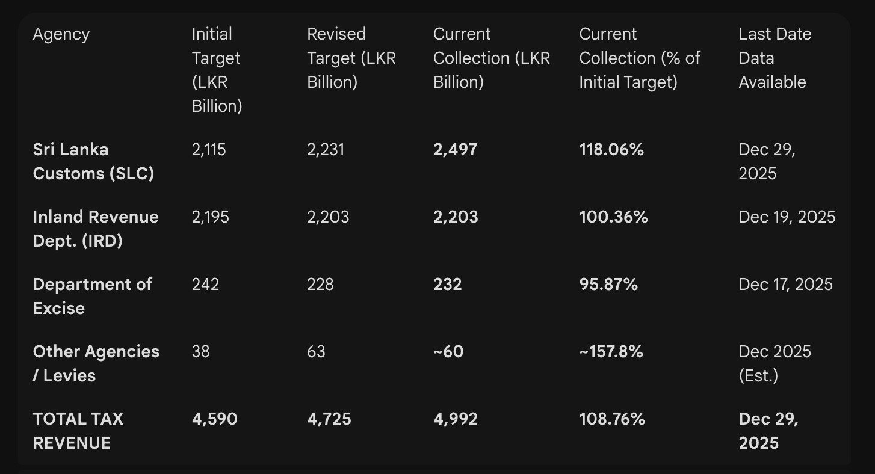Select the Other Agencies / Levies row label
875x474 pixels.
coord(96,363)
